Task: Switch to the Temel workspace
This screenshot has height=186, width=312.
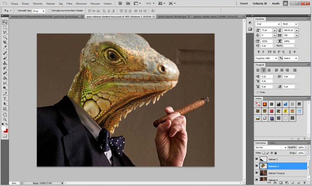Action: (244, 3)
